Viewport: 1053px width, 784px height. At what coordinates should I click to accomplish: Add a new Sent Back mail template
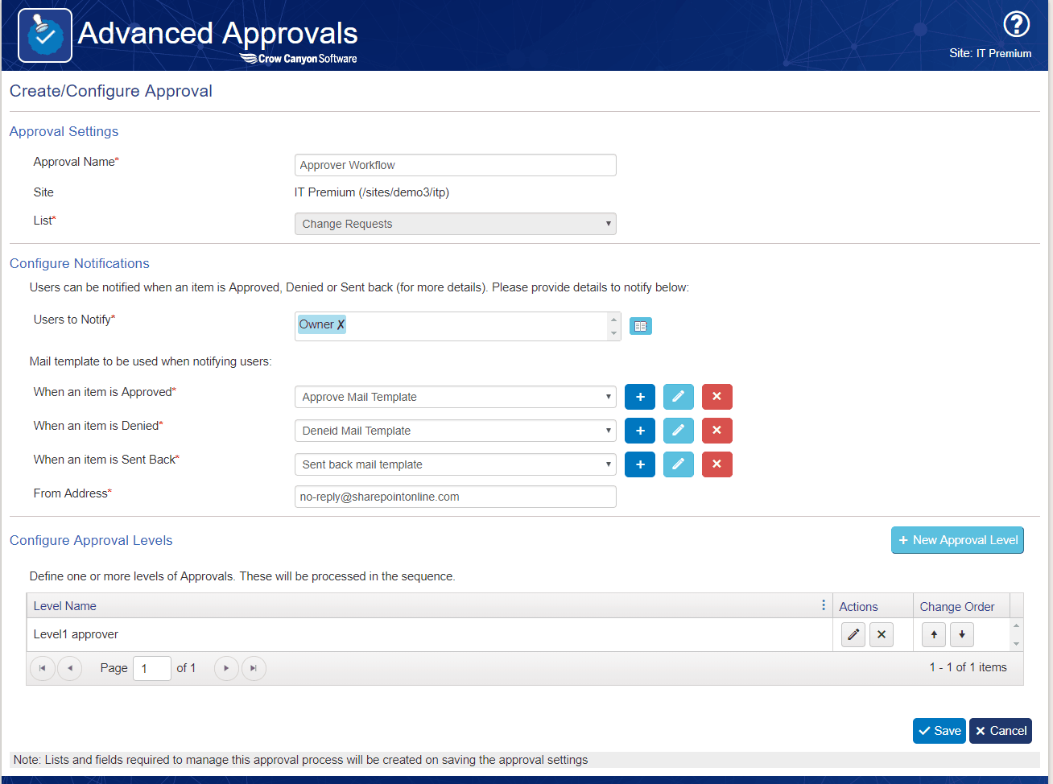[x=640, y=464]
